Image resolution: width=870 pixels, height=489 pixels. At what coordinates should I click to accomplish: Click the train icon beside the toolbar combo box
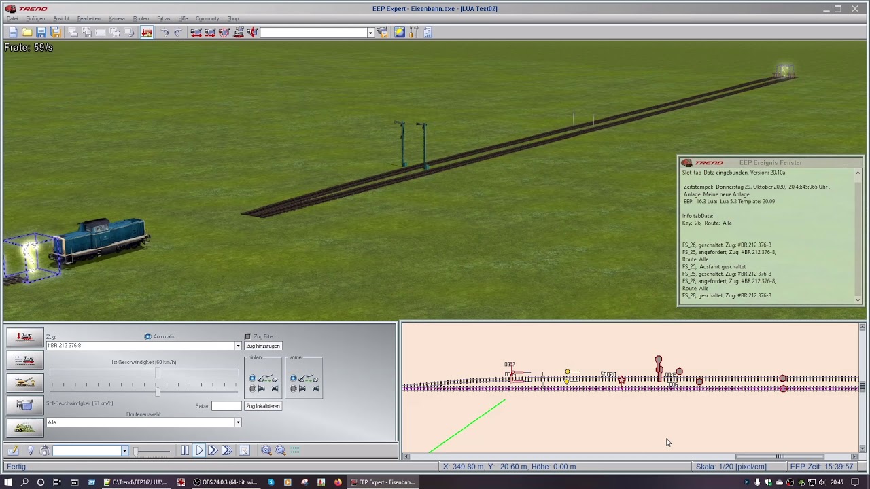tap(382, 32)
